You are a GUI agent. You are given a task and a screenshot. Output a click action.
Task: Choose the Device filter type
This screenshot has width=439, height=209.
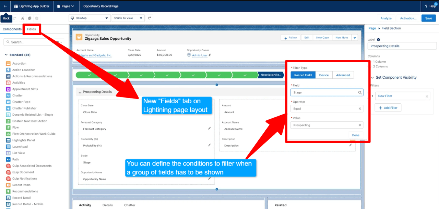(x=324, y=75)
